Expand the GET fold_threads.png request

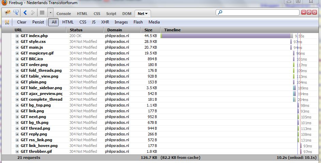pyautogui.click(x=17, y=70)
